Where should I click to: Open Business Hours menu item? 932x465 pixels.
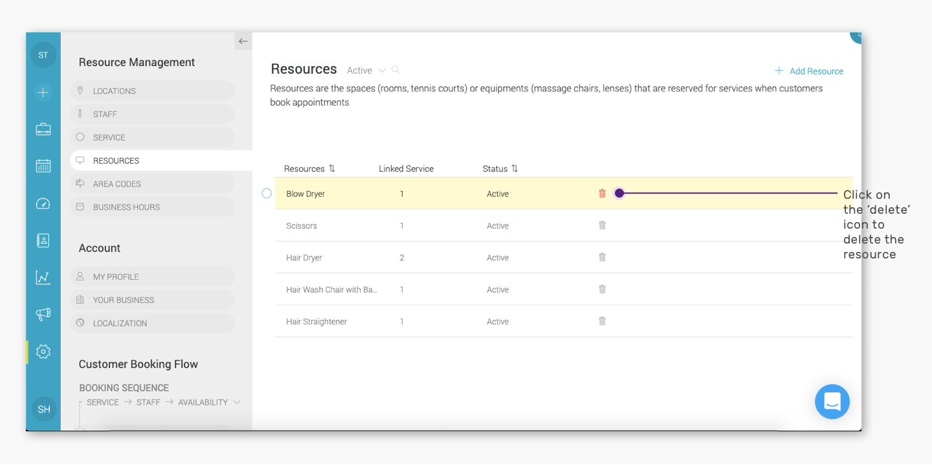(152, 207)
